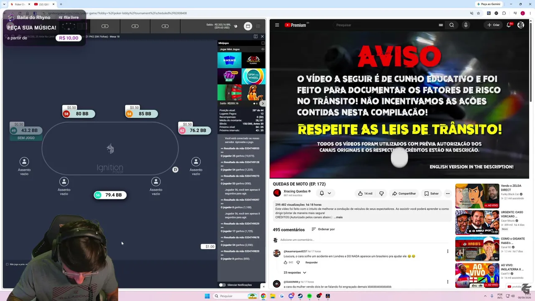Click the YouTube search input field

click(385, 25)
